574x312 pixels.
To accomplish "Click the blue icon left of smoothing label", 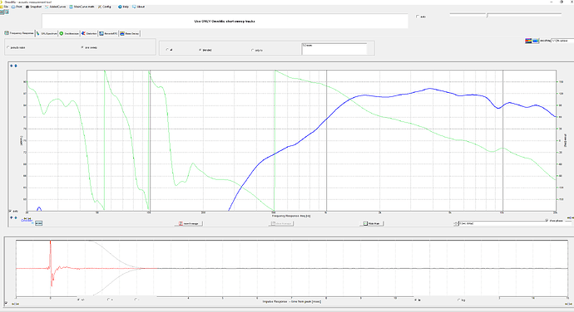I will [536, 41].
